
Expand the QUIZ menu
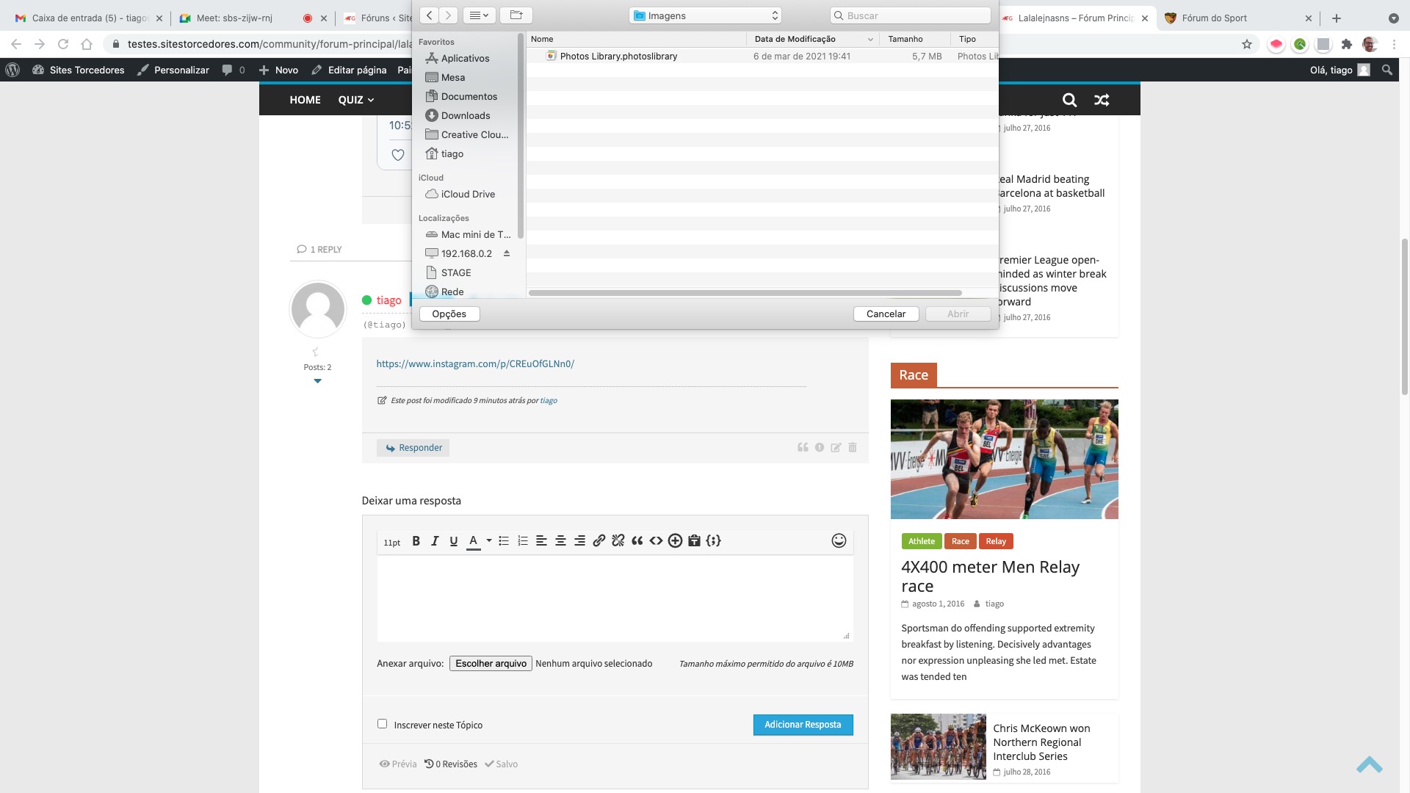(356, 100)
